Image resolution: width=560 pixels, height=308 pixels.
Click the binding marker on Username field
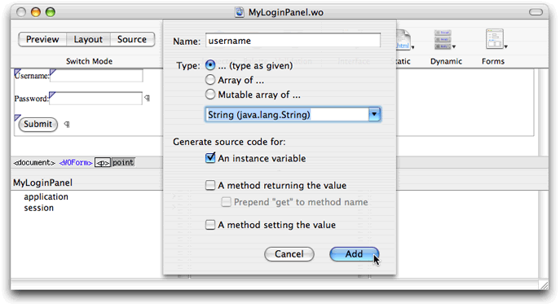53,73
